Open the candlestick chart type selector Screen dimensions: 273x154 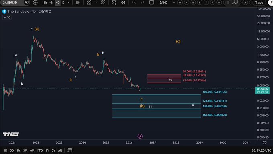(x=78, y=2)
